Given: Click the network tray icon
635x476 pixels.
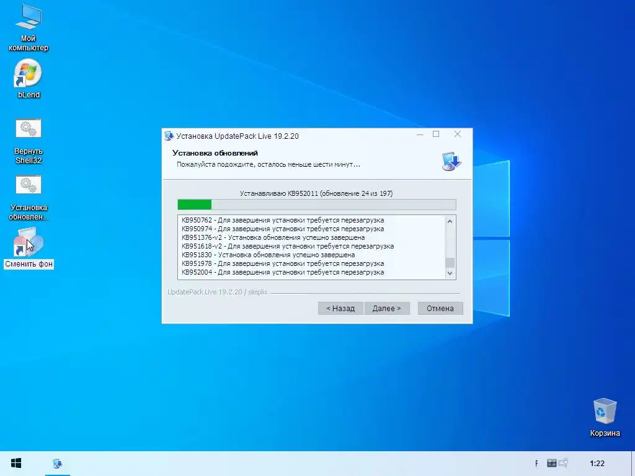Looking at the screenshot, I should 551,463.
